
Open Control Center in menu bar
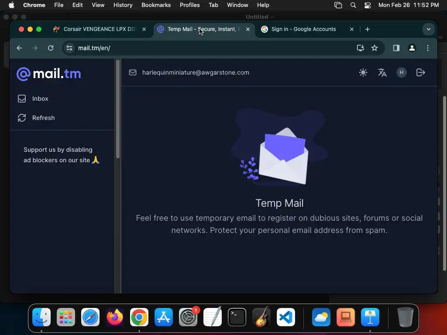tap(368, 5)
